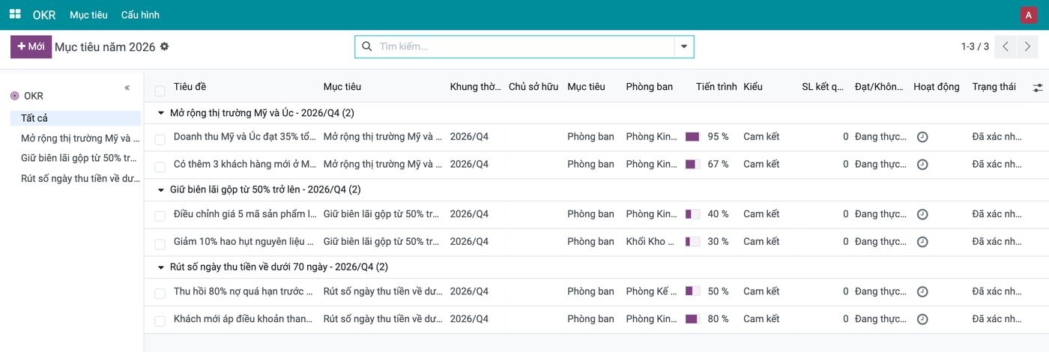This screenshot has width=1049, height=352.
Task: Open the user avatar A menu
Action: (1029, 15)
